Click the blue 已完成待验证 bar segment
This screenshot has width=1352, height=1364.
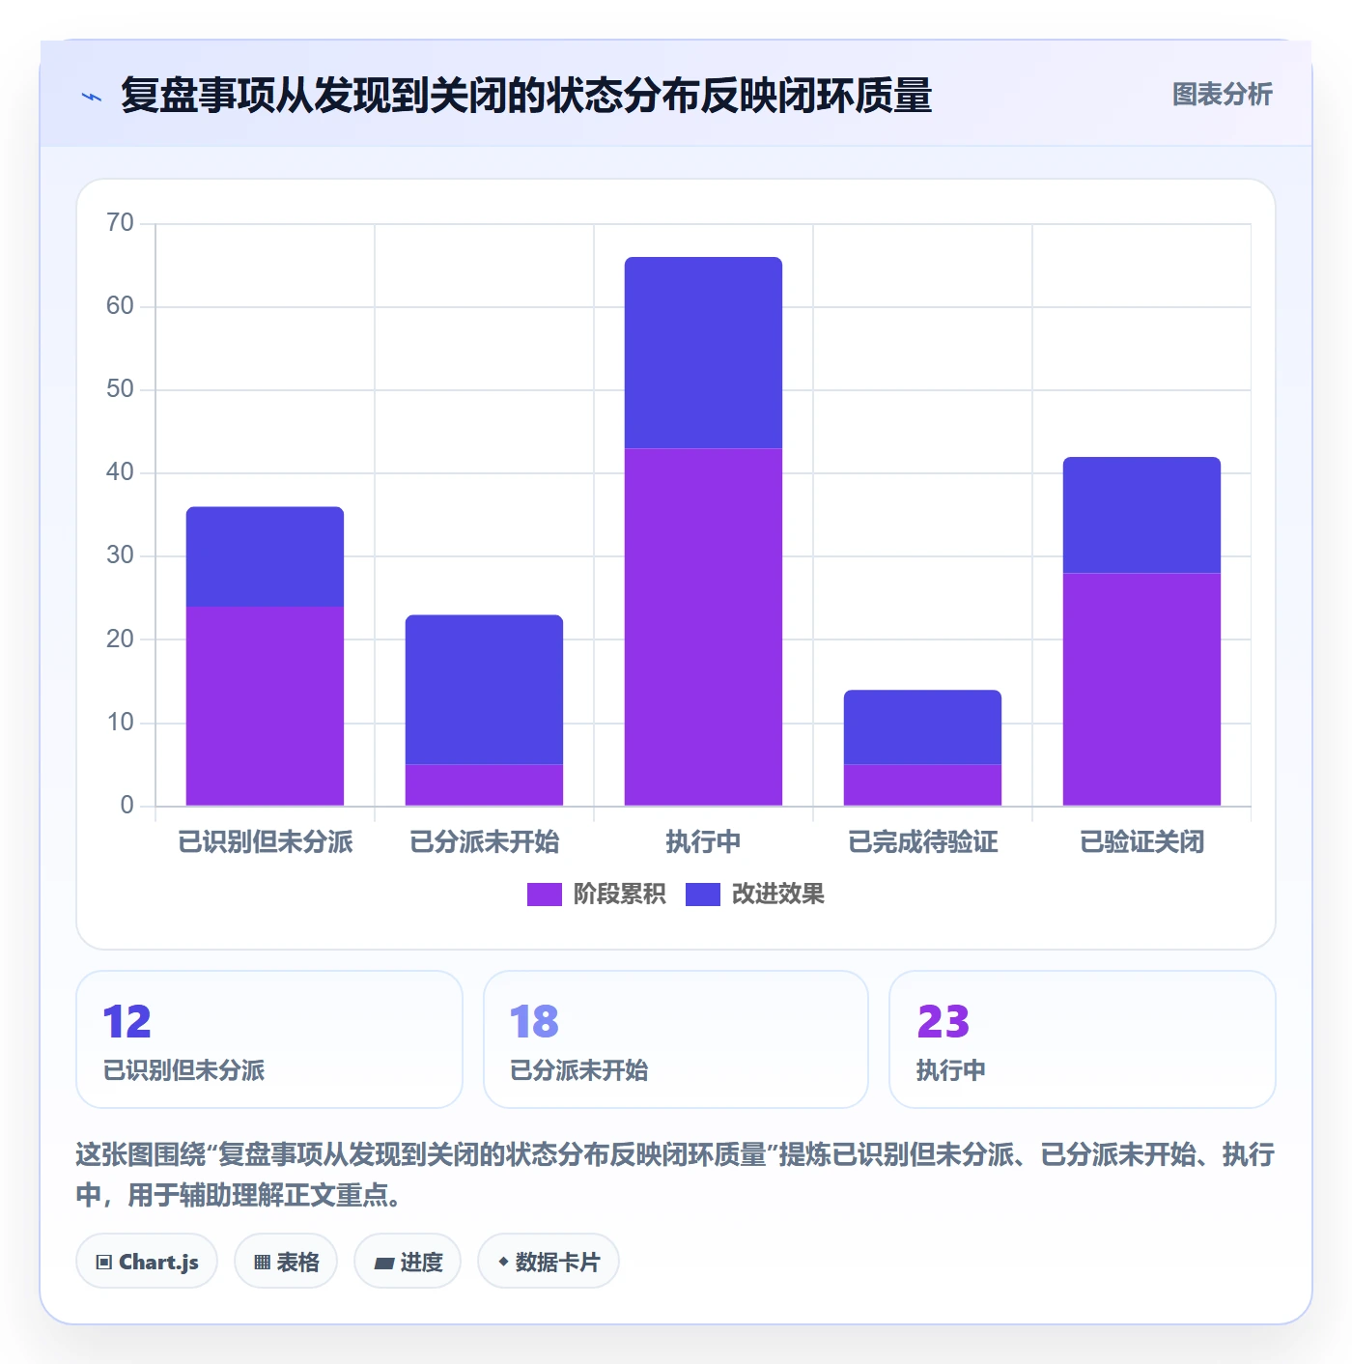[922, 727]
